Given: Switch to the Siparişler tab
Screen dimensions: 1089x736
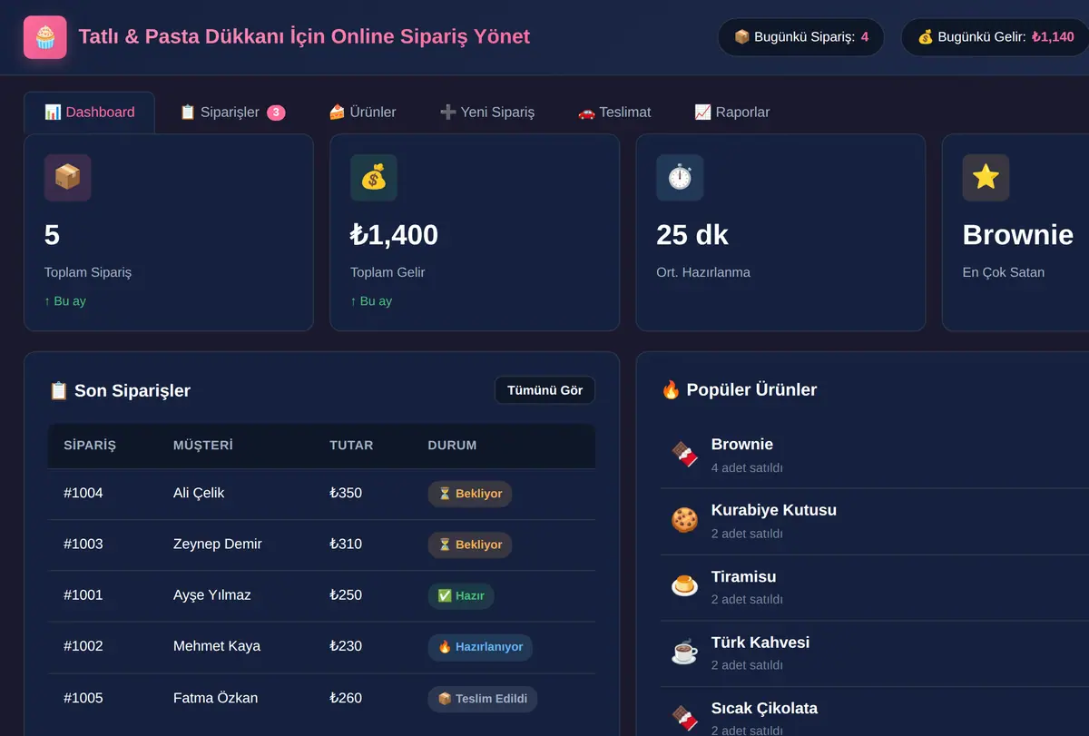Looking at the screenshot, I should pyautogui.click(x=232, y=113).
